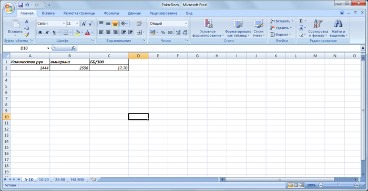The height and width of the screenshot is (191, 368).
Task: Open the font size 11 dropdown
Action: (x=77, y=24)
